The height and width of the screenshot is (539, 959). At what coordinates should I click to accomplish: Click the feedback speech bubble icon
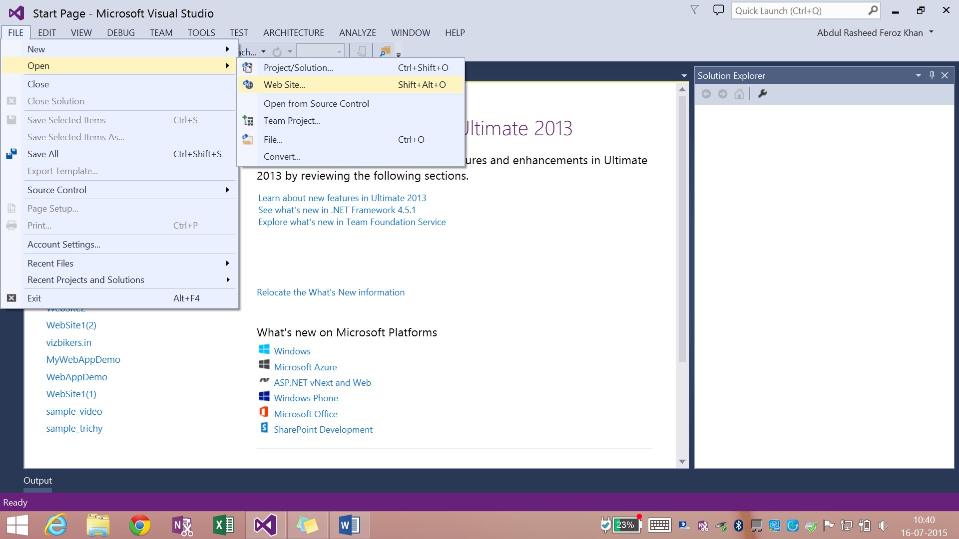click(718, 10)
